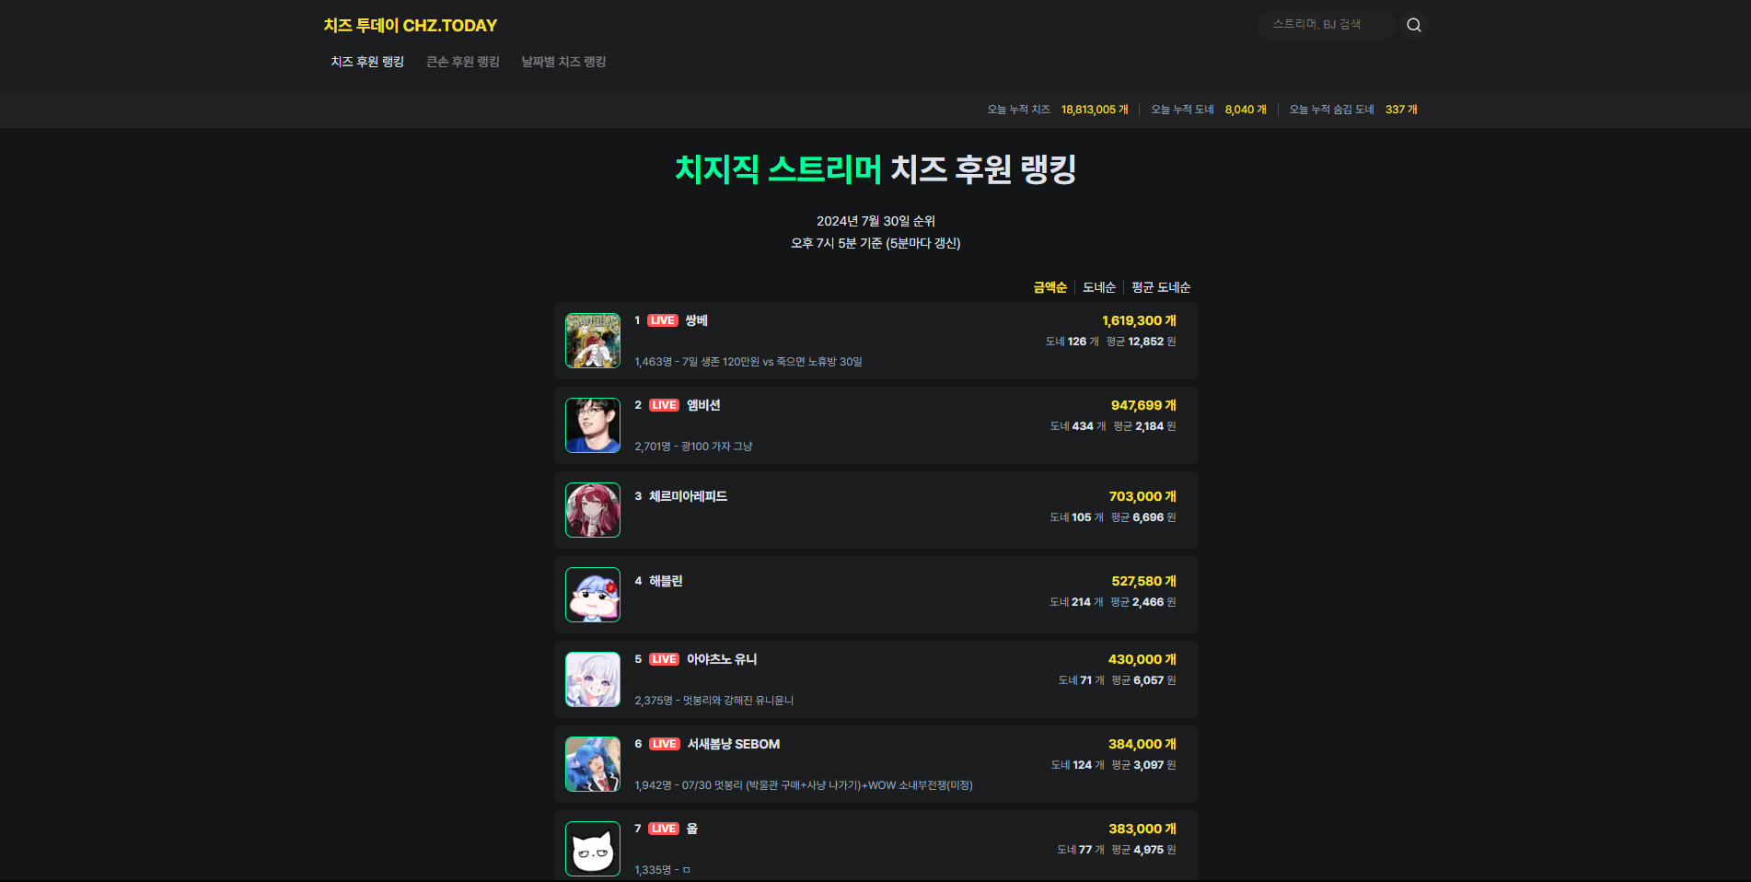
Task: Open 아야츠노 유니 avatar thumbnail
Action: (x=593, y=679)
